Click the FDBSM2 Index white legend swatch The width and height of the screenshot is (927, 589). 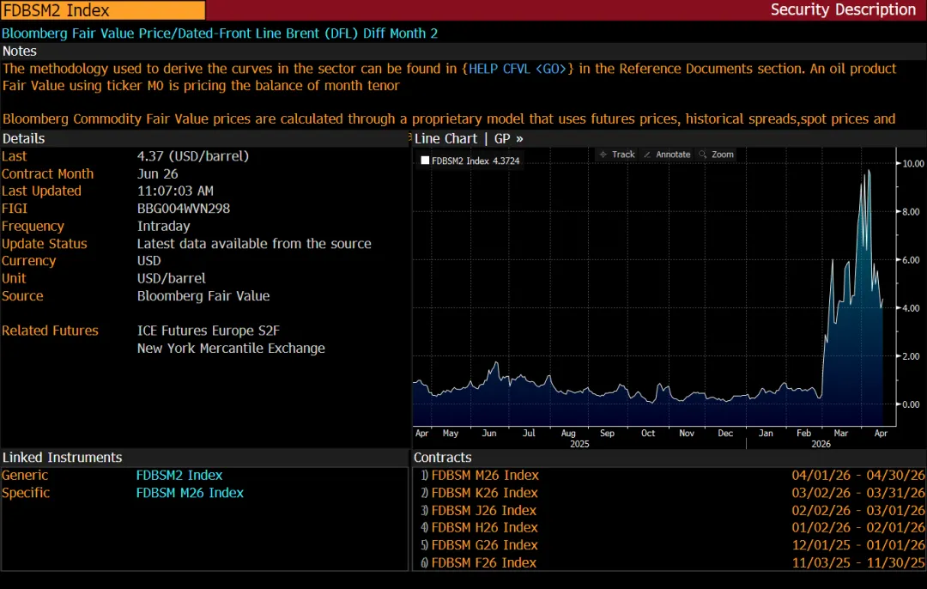[x=425, y=161]
